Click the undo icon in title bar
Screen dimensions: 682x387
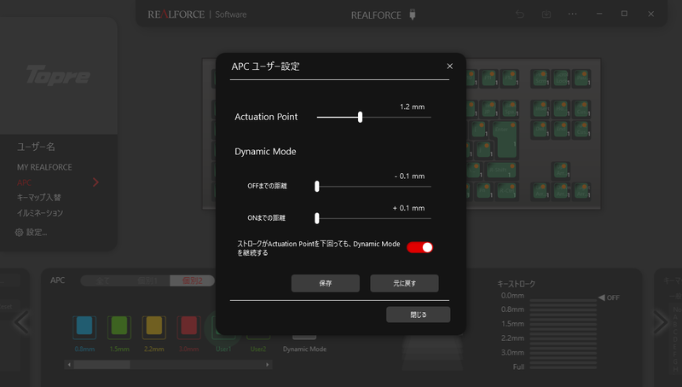click(x=520, y=14)
